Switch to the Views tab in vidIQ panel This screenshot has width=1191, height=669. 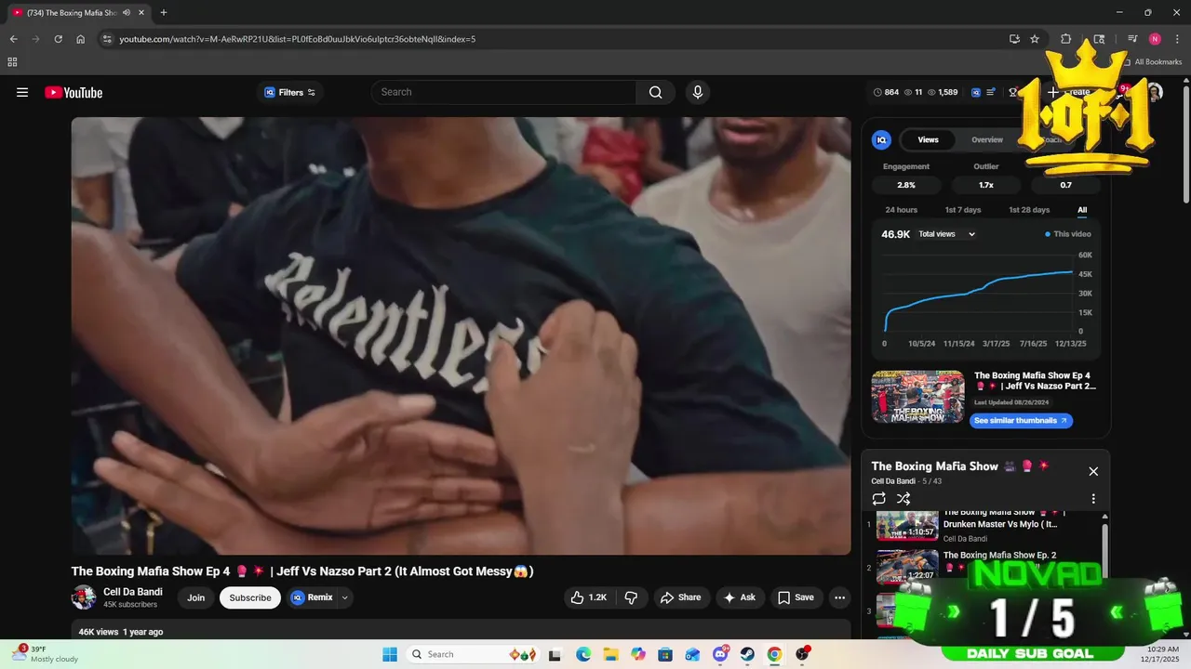pyautogui.click(x=929, y=139)
